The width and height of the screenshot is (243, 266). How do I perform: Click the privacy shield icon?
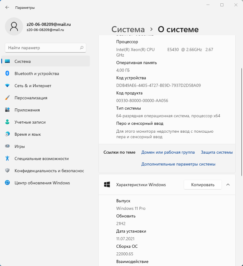point(7,171)
